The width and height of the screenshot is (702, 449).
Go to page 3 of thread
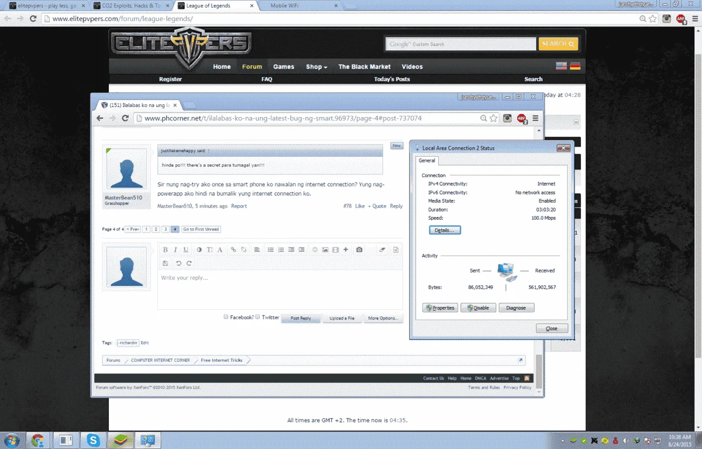pyautogui.click(x=166, y=229)
